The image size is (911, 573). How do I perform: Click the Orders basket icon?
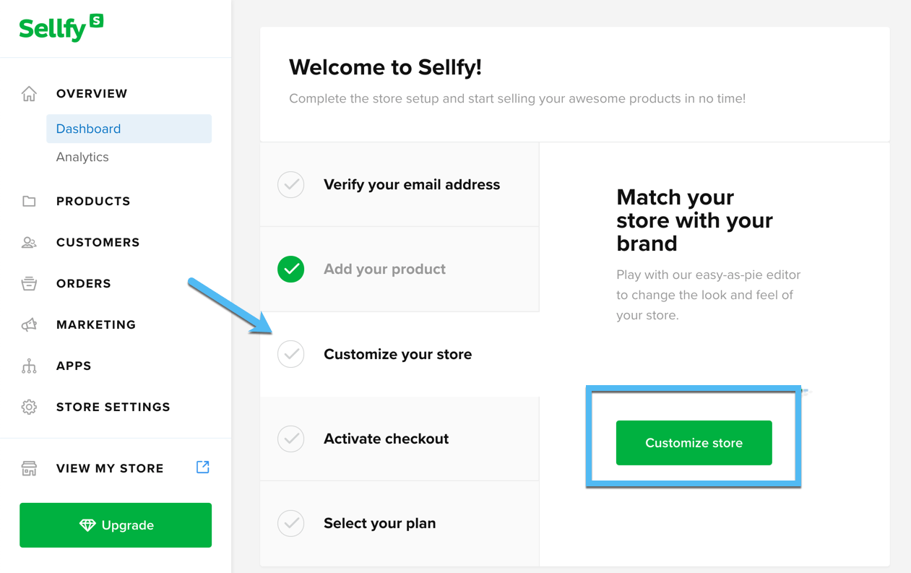tap(28, 283)
